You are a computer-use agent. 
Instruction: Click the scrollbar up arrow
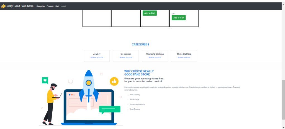coord(283,4)
